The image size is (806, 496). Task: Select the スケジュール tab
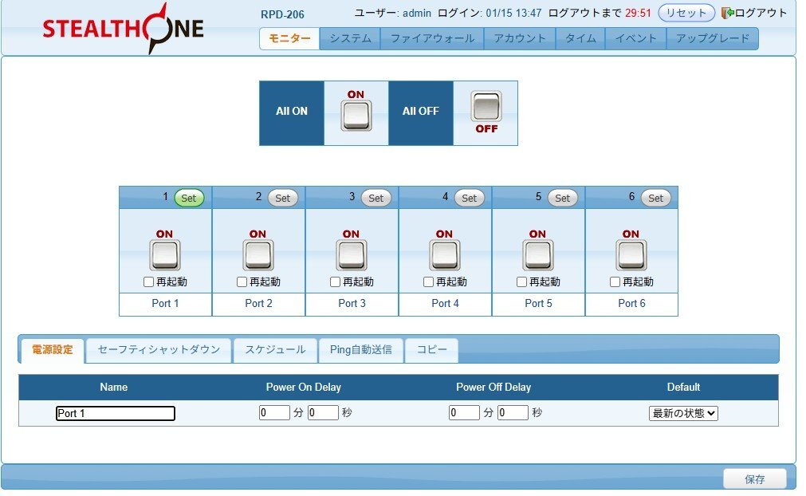coord(275,350)
